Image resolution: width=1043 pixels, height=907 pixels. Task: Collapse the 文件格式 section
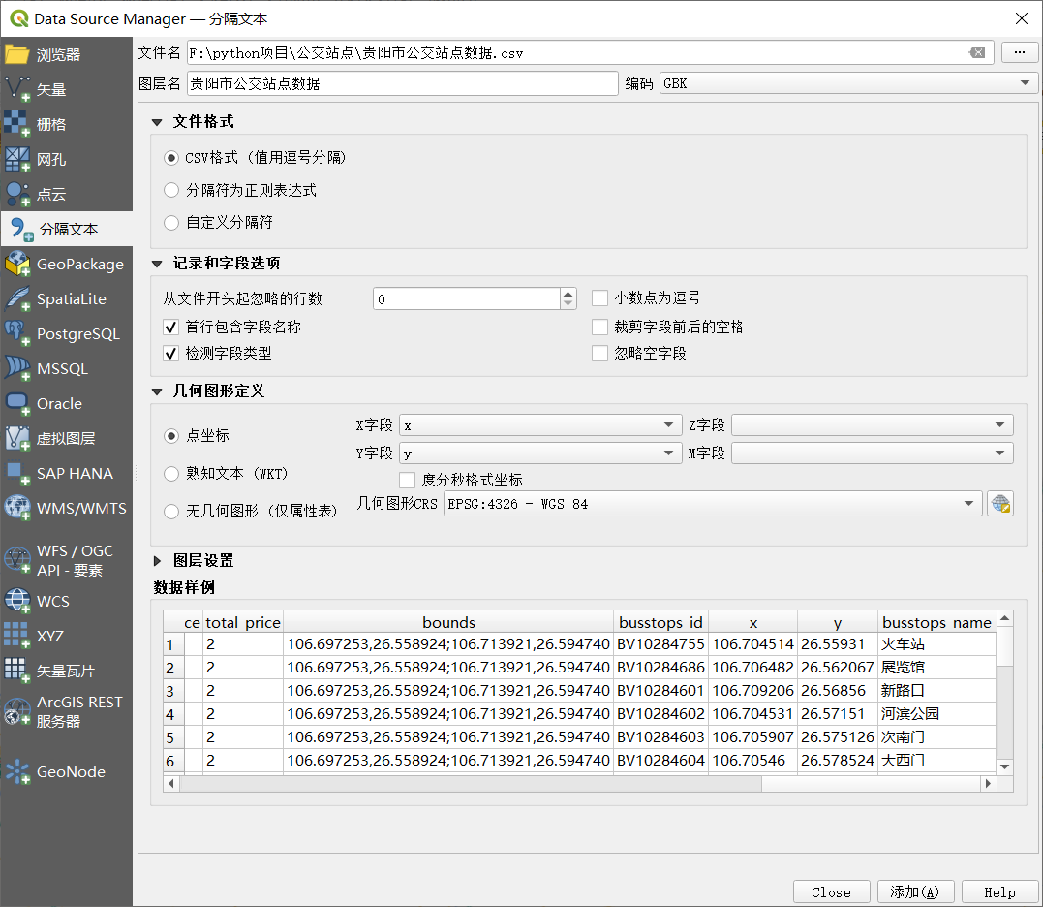tap(157, 122)
